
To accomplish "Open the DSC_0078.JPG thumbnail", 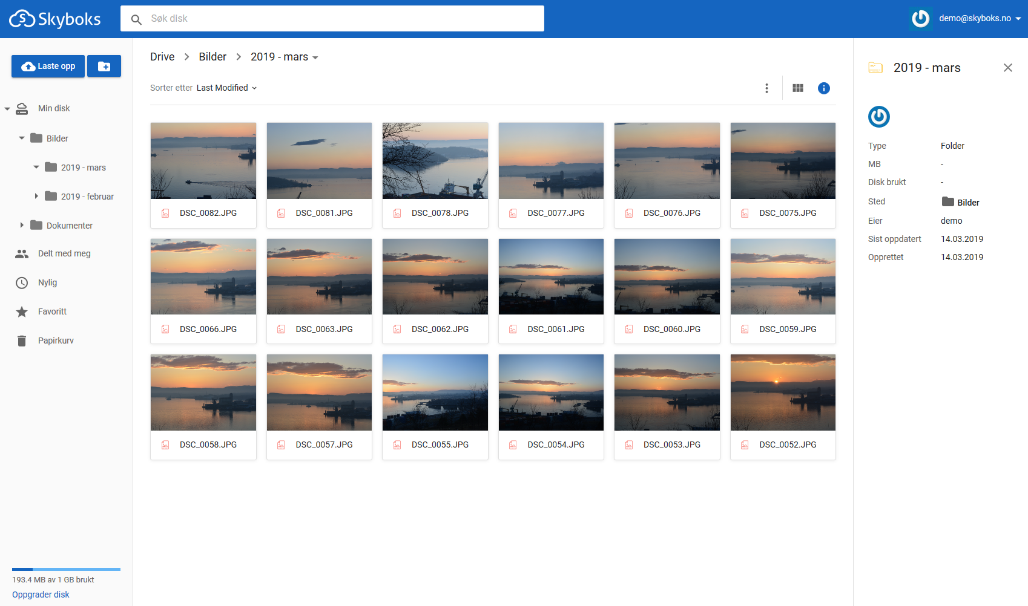I will [x=435, y=161].
